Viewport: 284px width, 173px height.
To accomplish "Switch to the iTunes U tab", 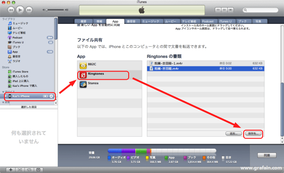I will (x=225, y=21).
